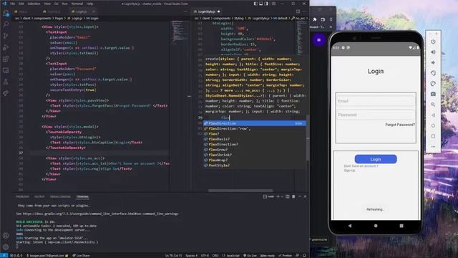Click the emulator volume up button
The height and width of the screenshot is (258, 458).
[x=433, y=52]
